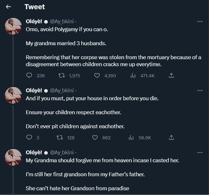Click the back arrow beside Tweet
The height and width of the screenshot is (195, 209).
[9, 7]
